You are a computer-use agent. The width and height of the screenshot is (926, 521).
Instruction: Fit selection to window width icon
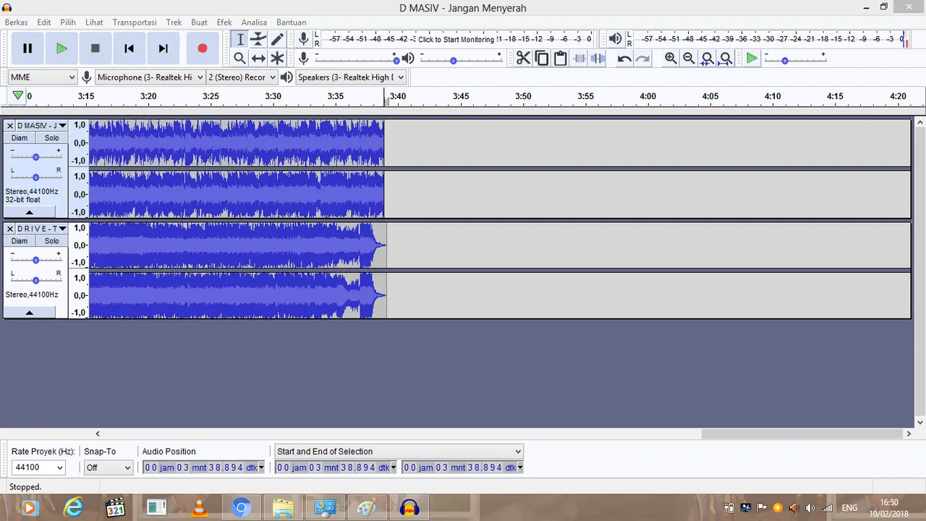(x=708, y=59)
